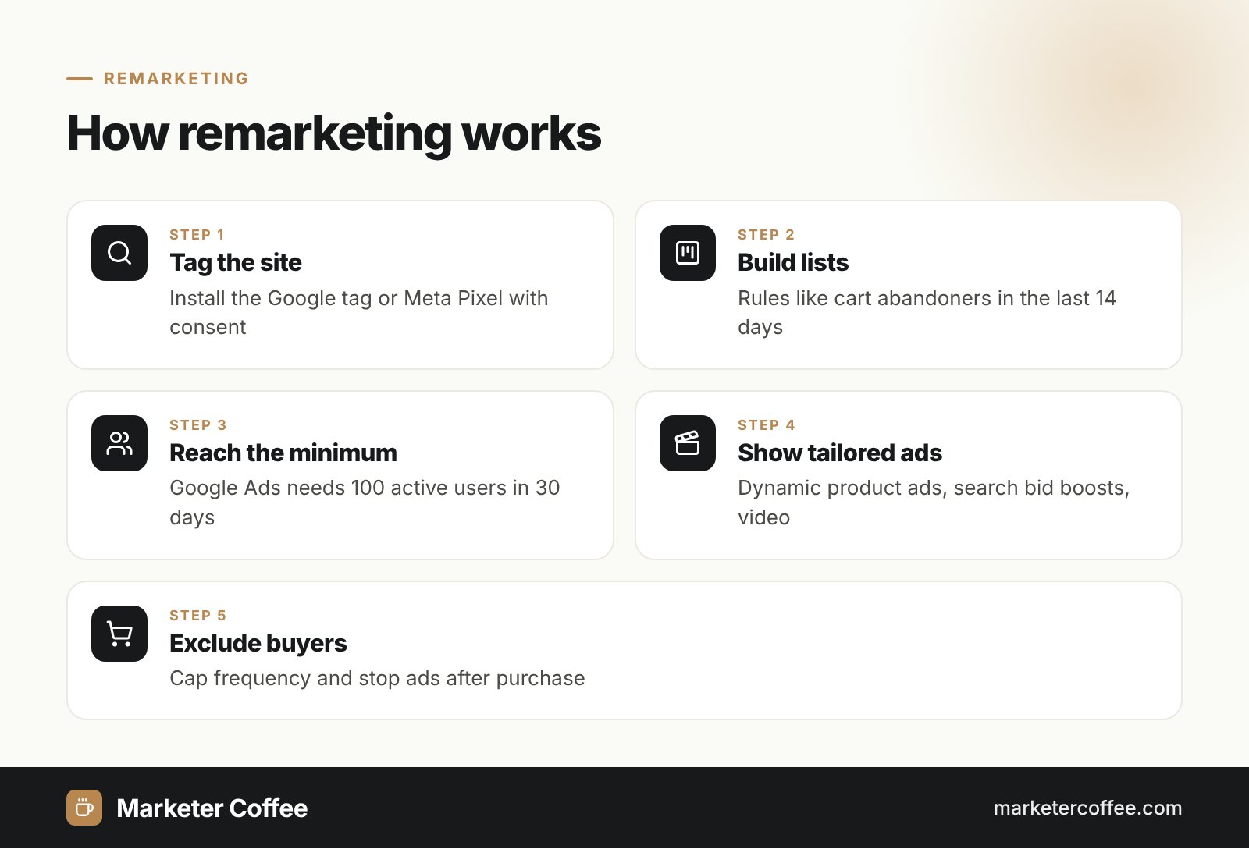
Task: Click the How remarketing works heading
Action: [x=334, y=133]
